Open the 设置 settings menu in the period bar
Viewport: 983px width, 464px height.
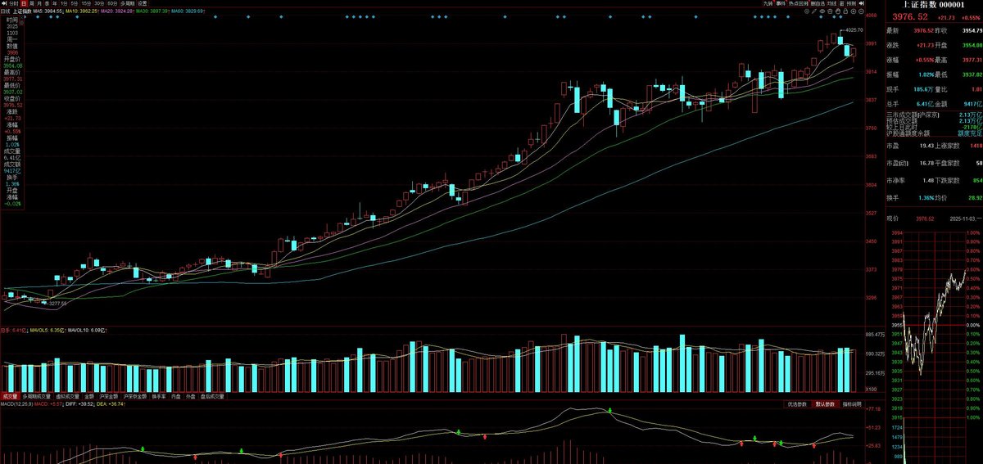click(143, 3)
